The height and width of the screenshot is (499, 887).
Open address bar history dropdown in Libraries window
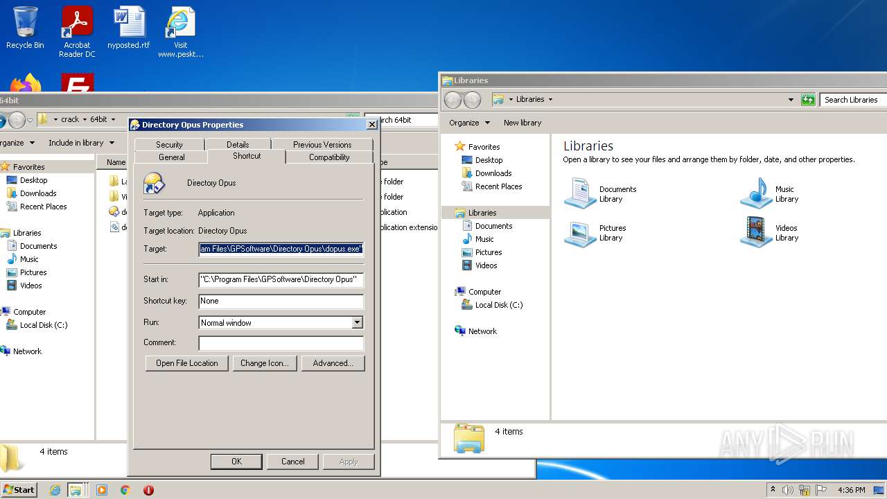click(791, 100)
